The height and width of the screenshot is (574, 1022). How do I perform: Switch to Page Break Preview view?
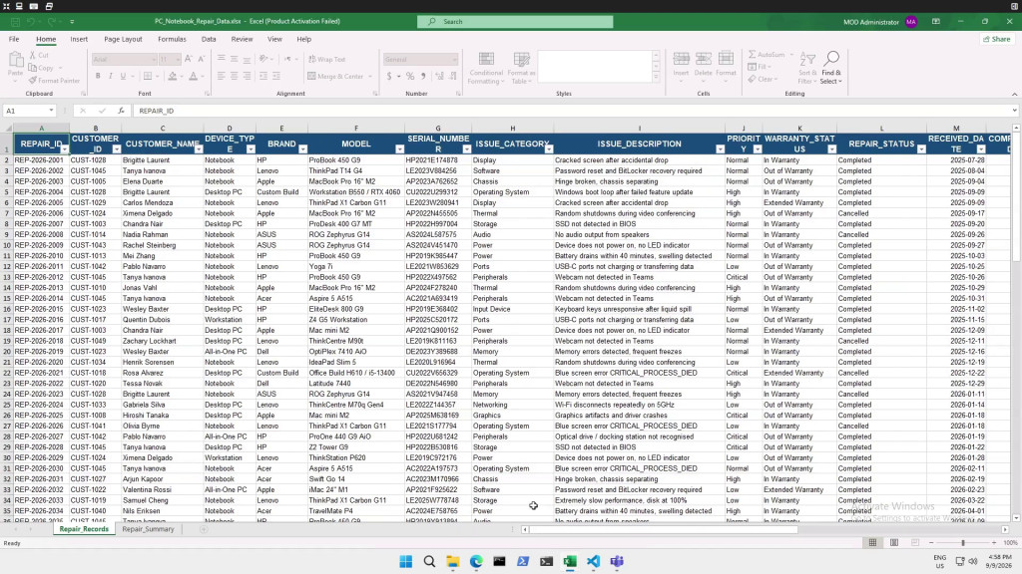pos(915,543)
